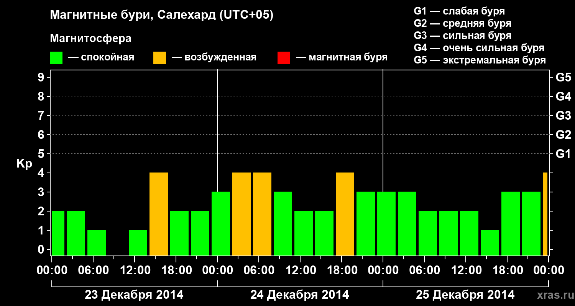
Task: Select the chart title 'Магнитные бури, Салехард (UTC+05)'
Action: [x=162, y=16]
